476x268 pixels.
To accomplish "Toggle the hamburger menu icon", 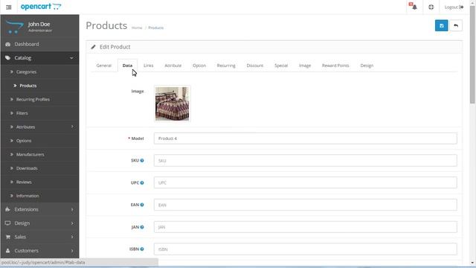I will 8,7.
